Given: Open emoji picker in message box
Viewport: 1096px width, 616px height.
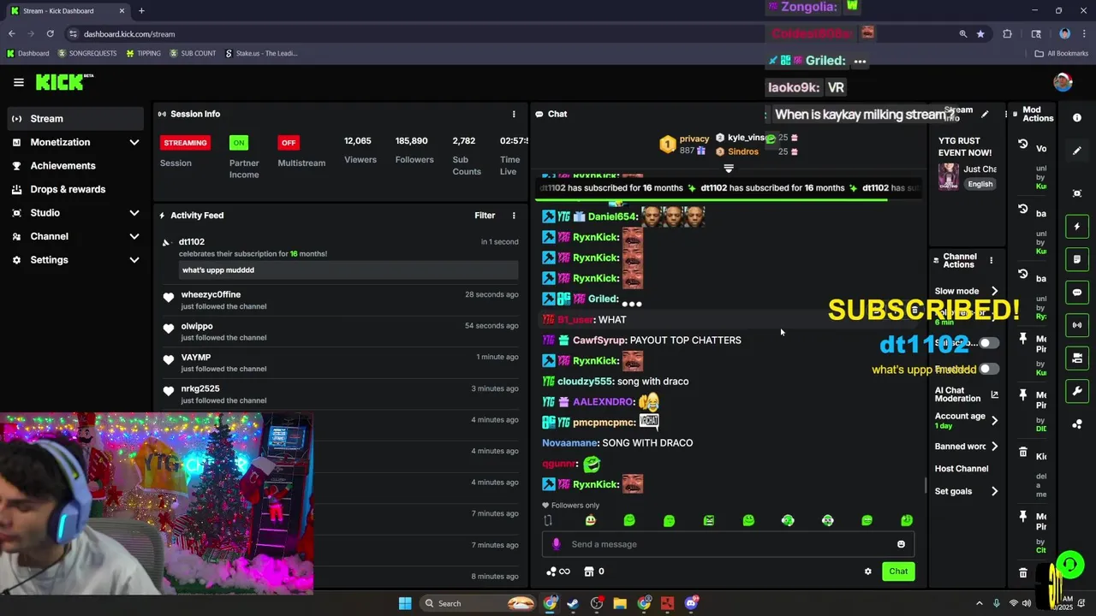Looking at the screenshot, I should [901, 544].
